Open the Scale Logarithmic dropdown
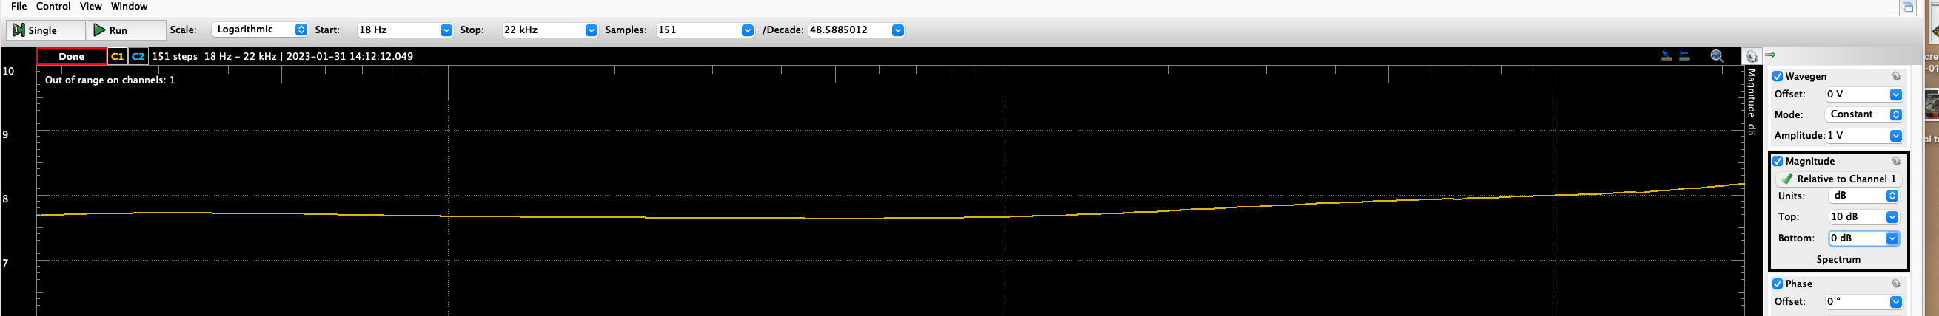The image size is (1939, 316). tap(260, 30)
